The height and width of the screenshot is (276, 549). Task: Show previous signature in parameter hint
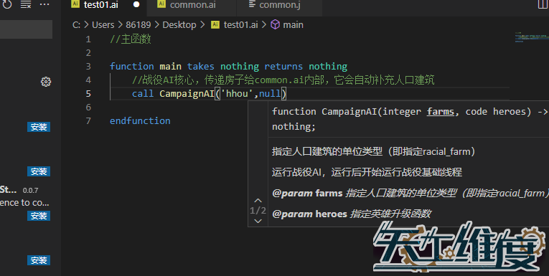(258, 201)
